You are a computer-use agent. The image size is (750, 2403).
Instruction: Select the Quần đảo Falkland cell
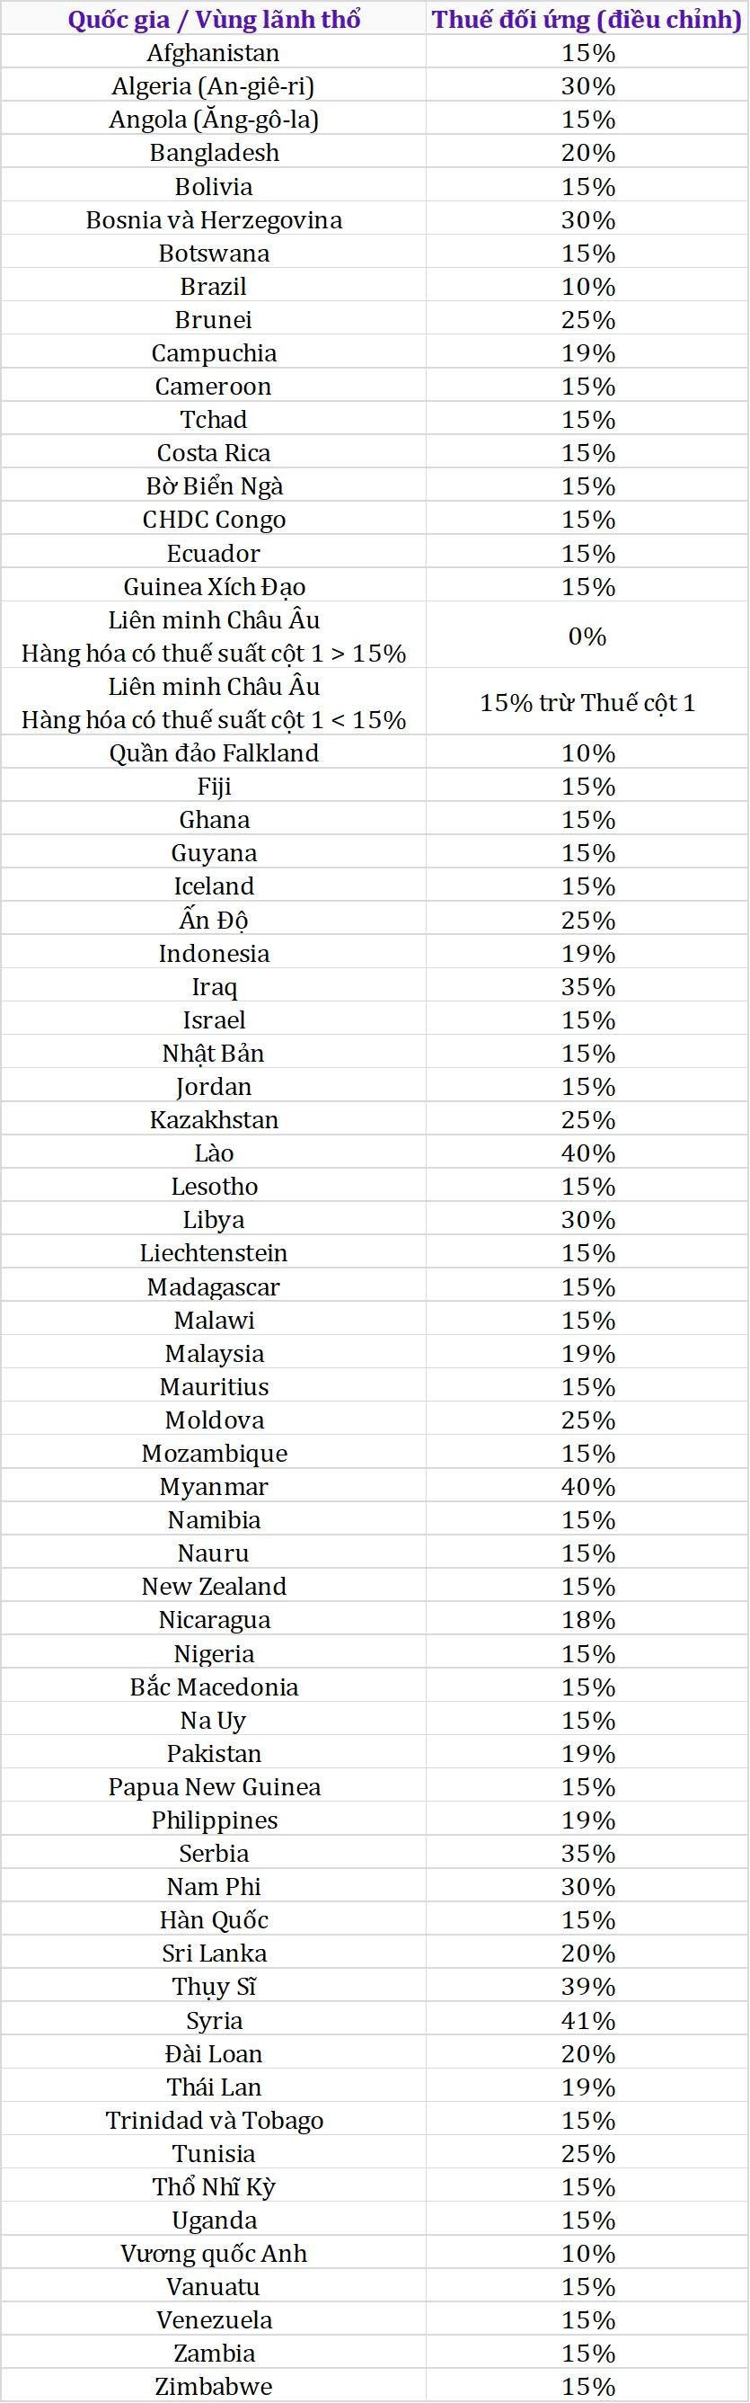point(214,752)
